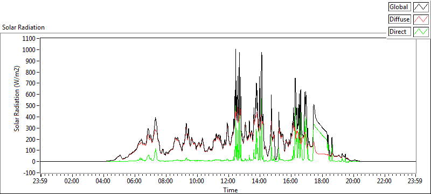The height and width of the screenshot is (194, 431).
Task: Open the Diffuse red line style swatch
Action: tap(421, 19)
